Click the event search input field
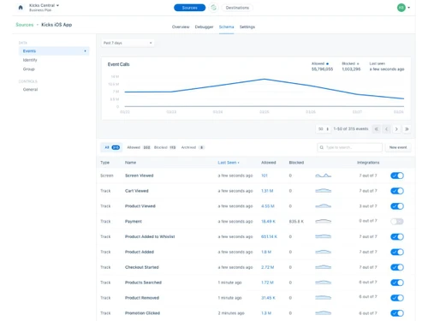428x321 pixels. (349, 147)
